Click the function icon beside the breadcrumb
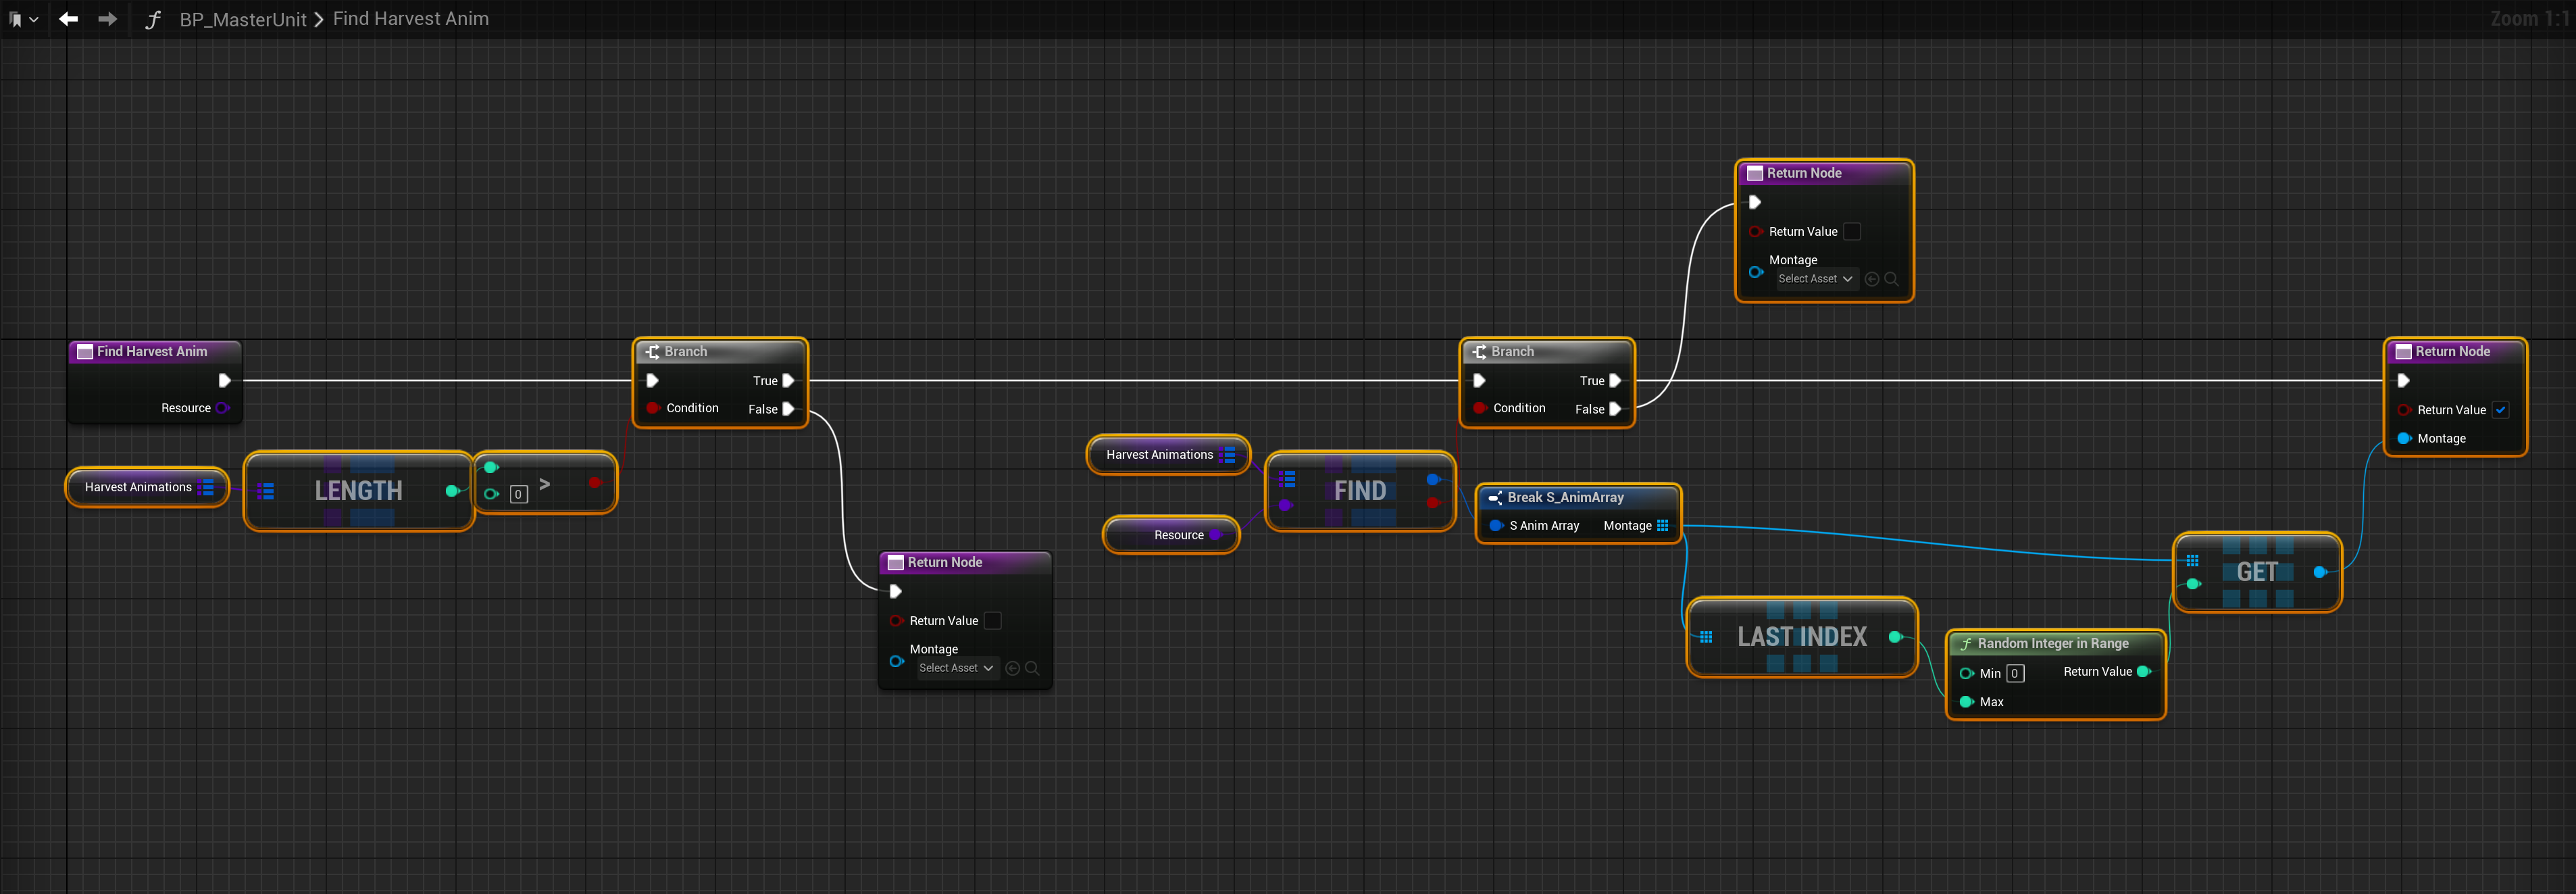This screenshot has height=894, width=2576. pos(153,19)
